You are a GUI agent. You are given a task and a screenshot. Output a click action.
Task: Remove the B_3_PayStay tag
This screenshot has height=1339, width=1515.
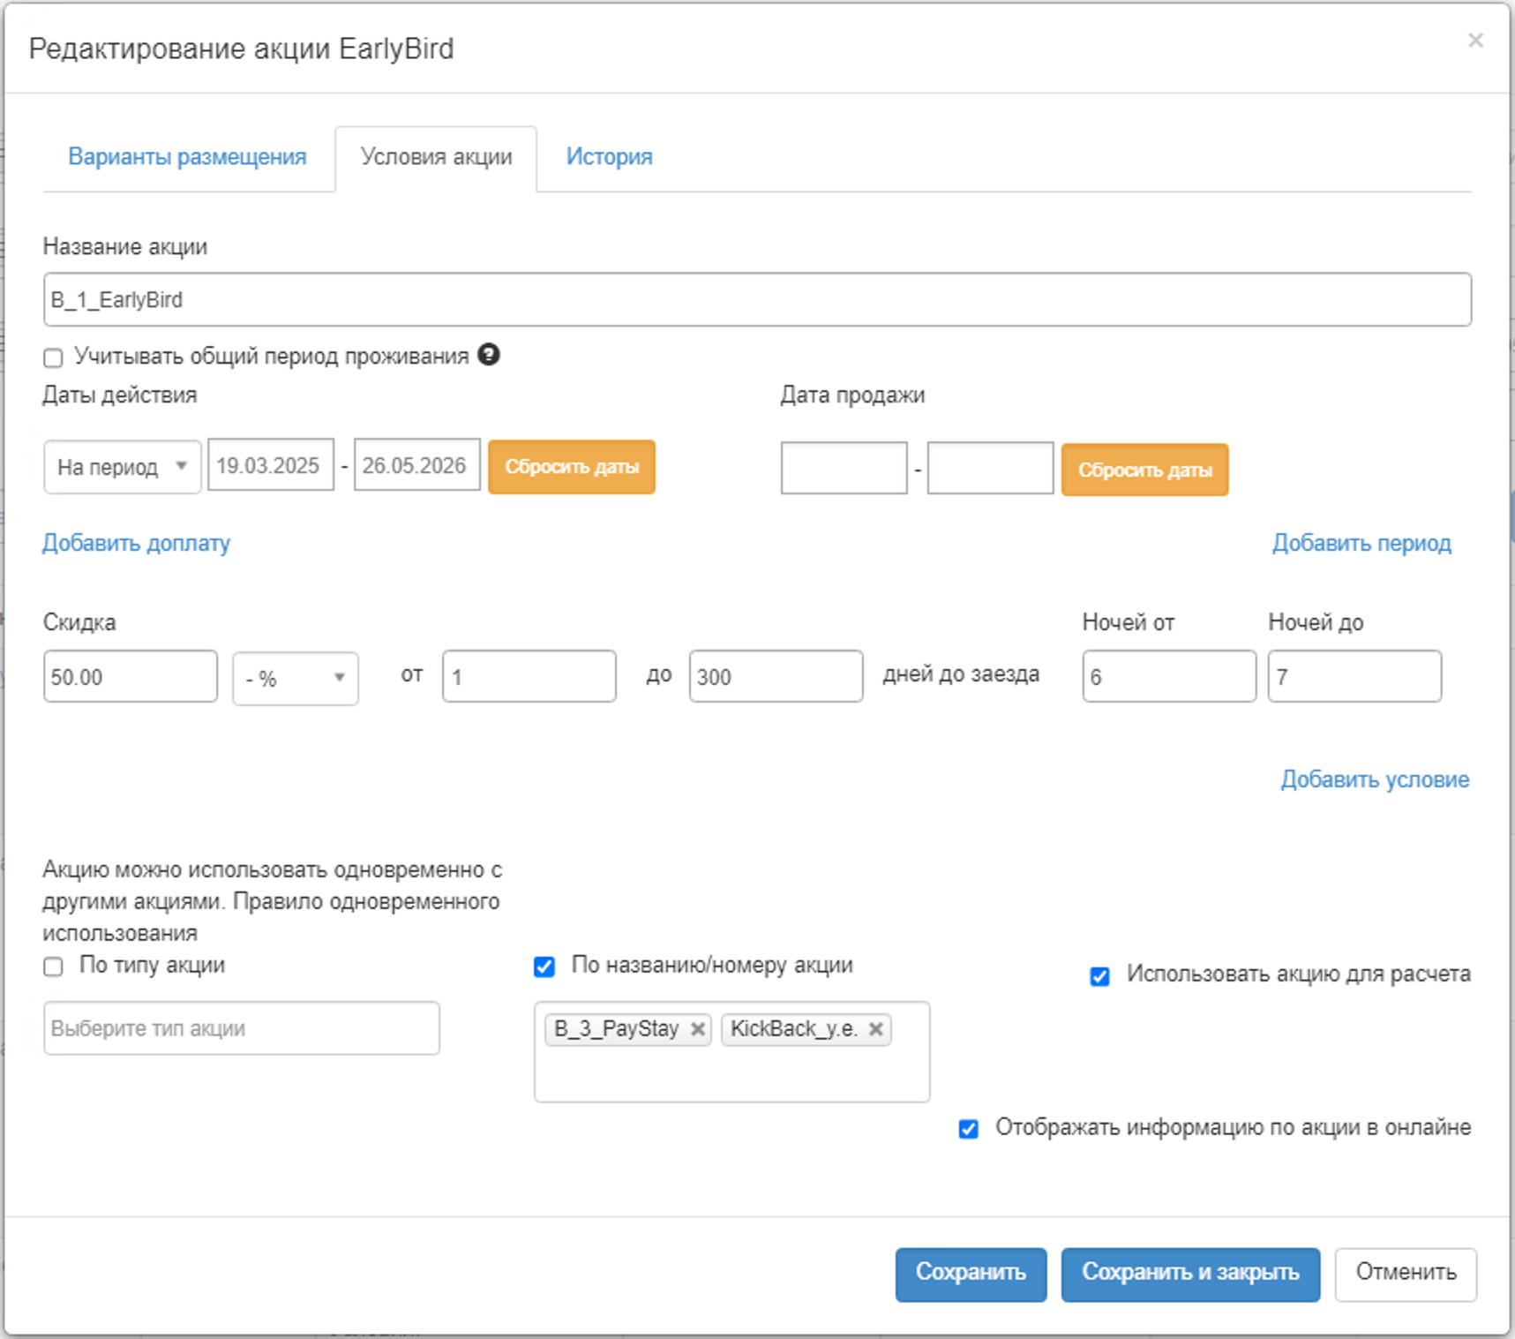point(697,1029)
